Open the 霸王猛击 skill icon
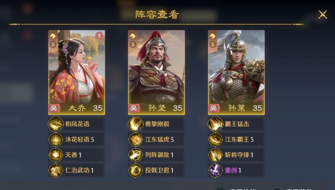Screen dimensions: 335x190 click(x=216, y=124)
